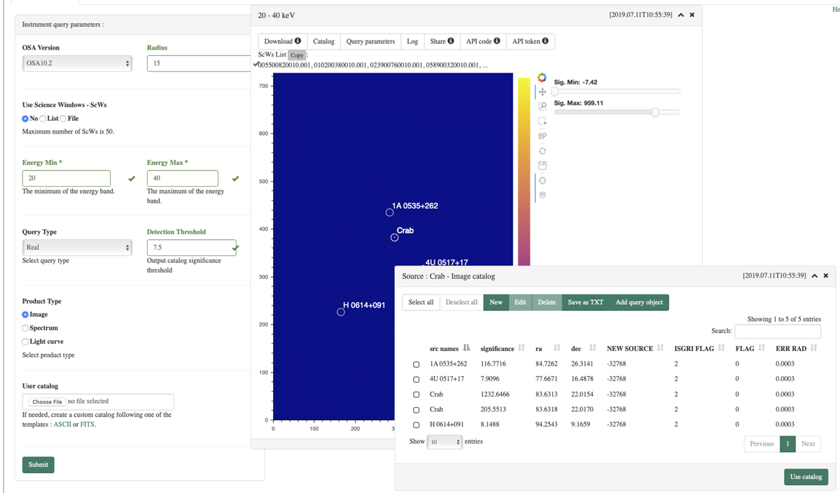The width and height of the screenshot is (840, 493).
Task: Select the Spectrum product type
Action: 26,328
